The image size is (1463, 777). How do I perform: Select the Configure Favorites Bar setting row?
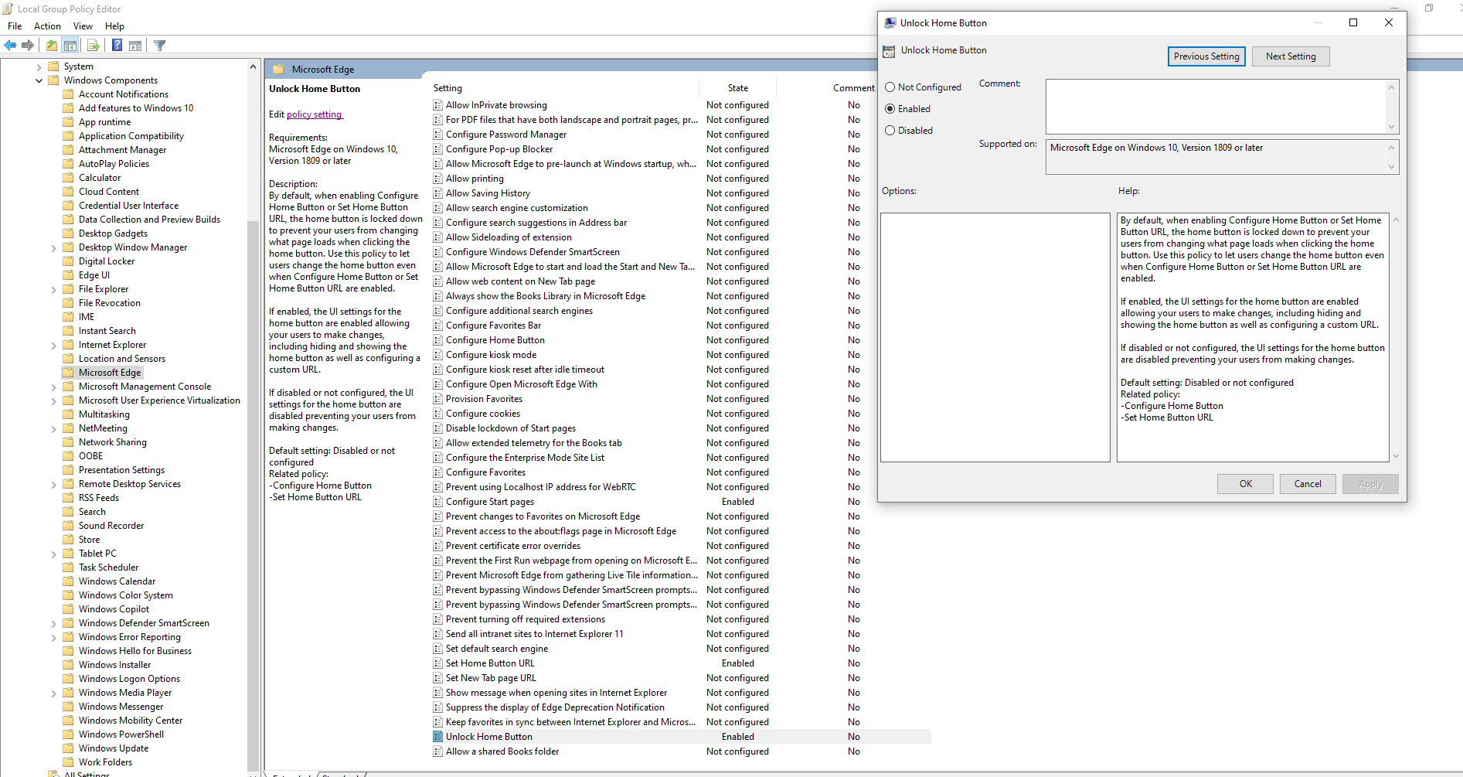(x=493, y=325)
